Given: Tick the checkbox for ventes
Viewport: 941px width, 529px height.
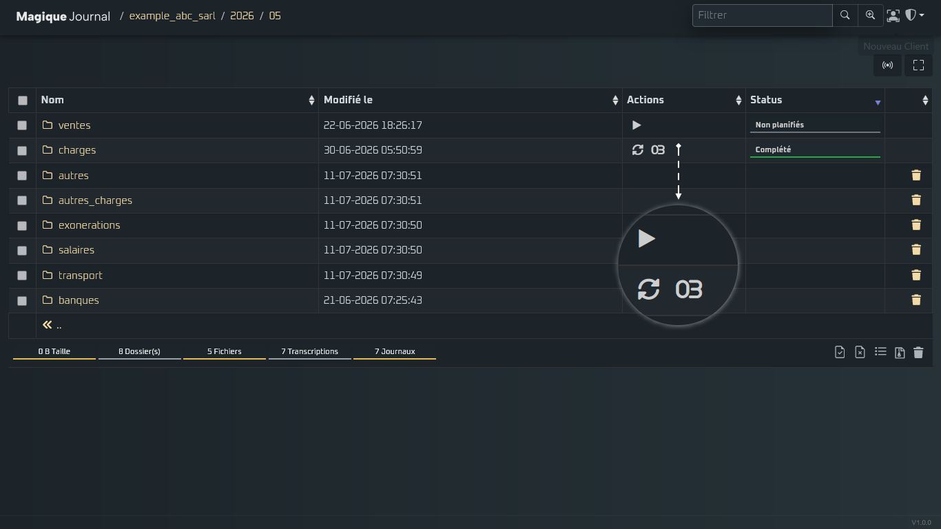Looking at the screenshot, I should (x=22, y=125).
